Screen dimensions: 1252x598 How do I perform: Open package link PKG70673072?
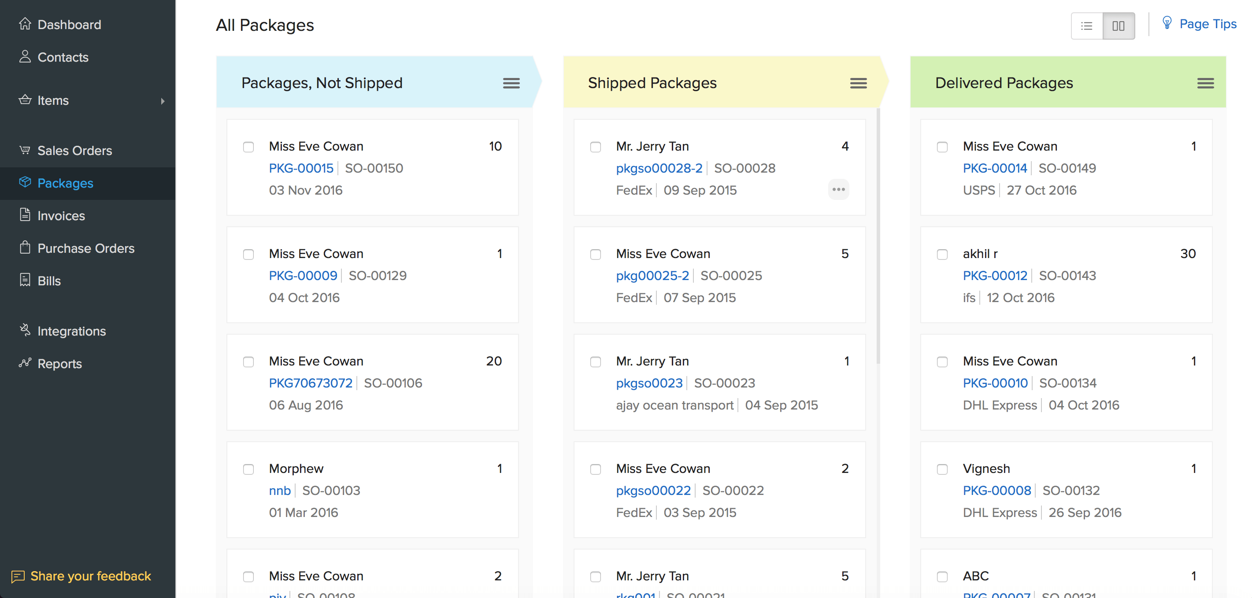coord(310,383)
